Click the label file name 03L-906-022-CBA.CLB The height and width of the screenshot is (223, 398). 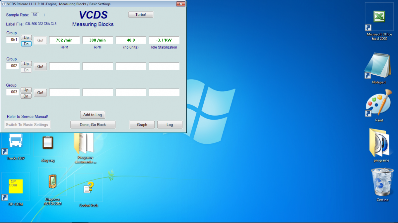(x=41, y=24)
